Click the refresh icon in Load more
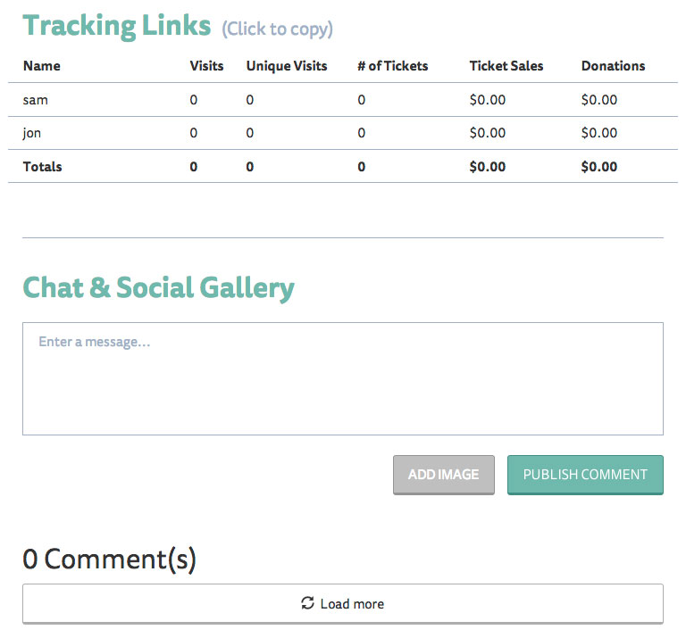 coord(308,604)
